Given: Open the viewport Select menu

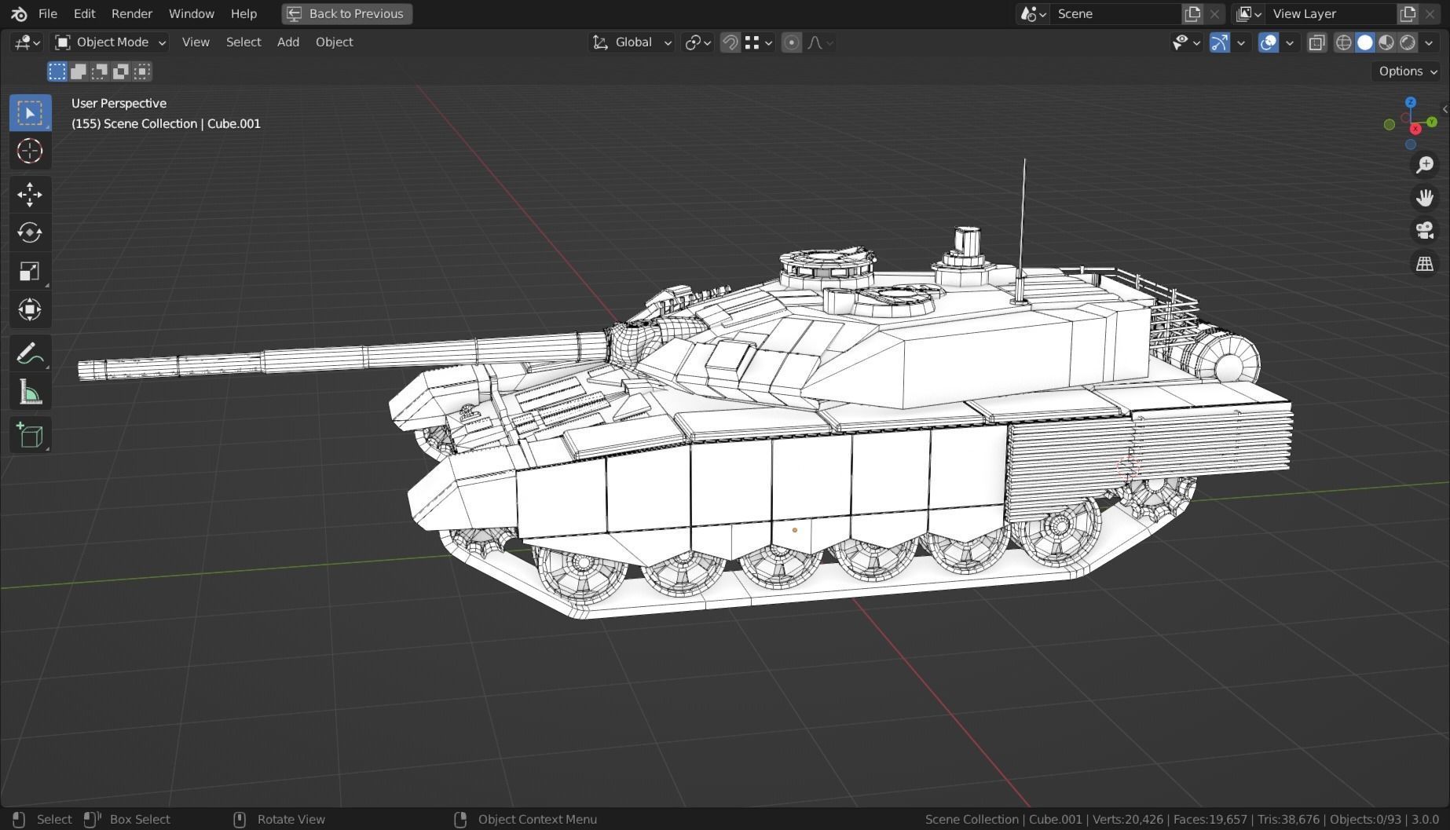Looking at the screenshot, I should pyautogui.click(x=243, y=42).
